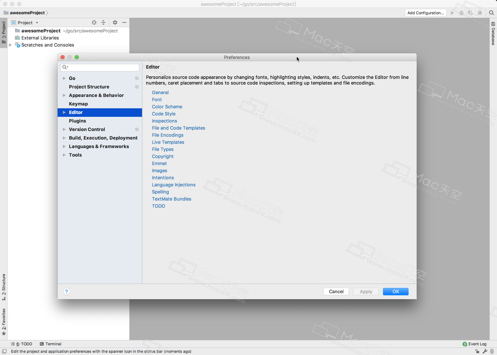The width and height of the screenshot is (497, 355).
Task: Open the Language Injections link
Action: click(x=174, y=185)
